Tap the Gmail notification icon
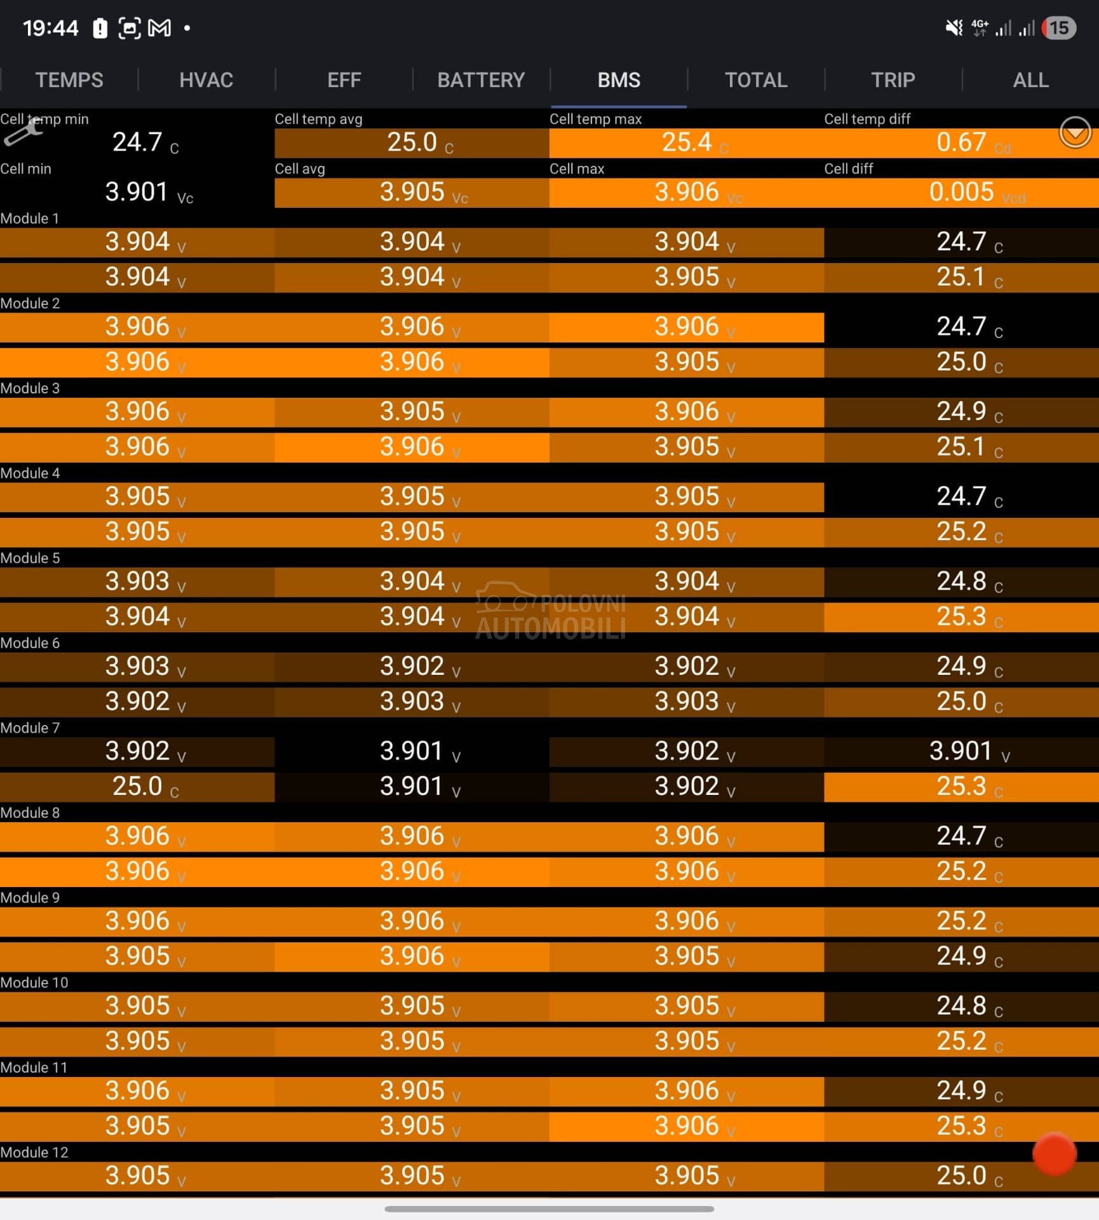 click(159, 28)
